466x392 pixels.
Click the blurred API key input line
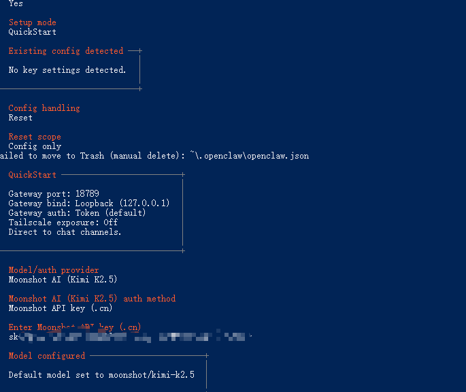(129, 336)
